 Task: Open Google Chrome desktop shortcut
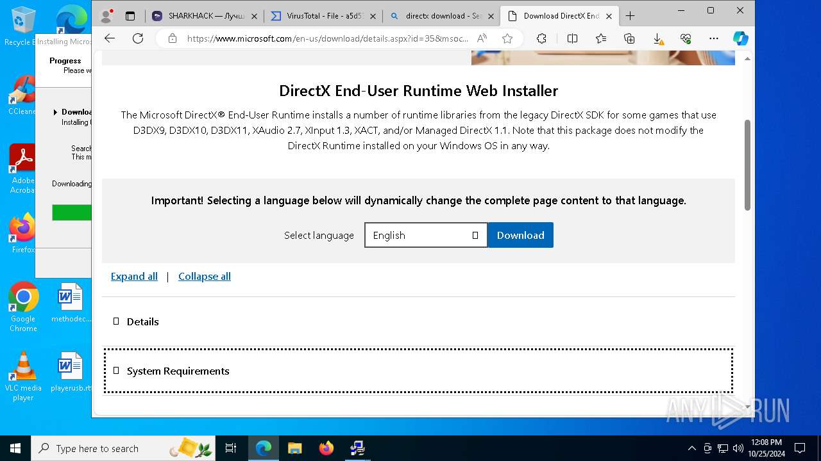(23, 307)
